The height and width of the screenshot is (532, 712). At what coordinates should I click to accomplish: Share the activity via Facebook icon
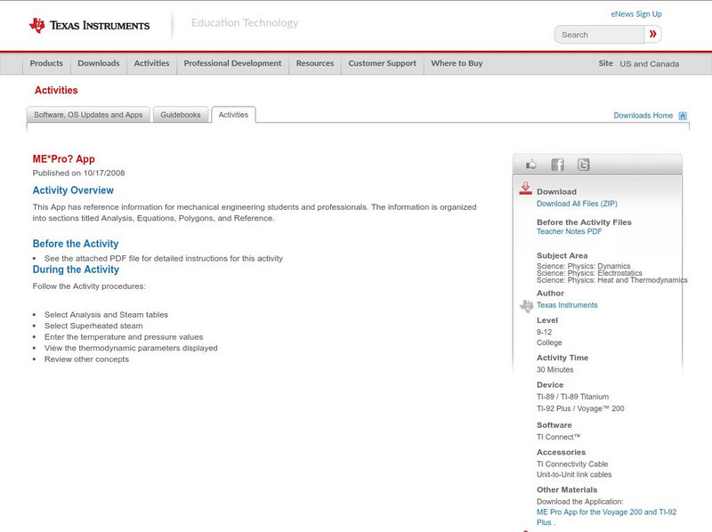tap(557, 165)
